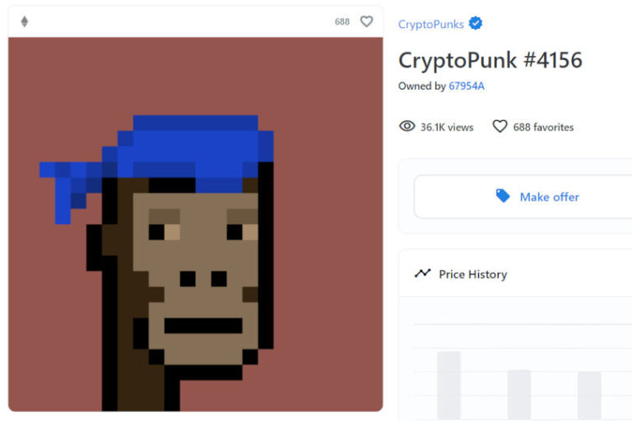632x421 pixels.
Task: Open the 688 favorites list
Action: [x=543, y=127]
